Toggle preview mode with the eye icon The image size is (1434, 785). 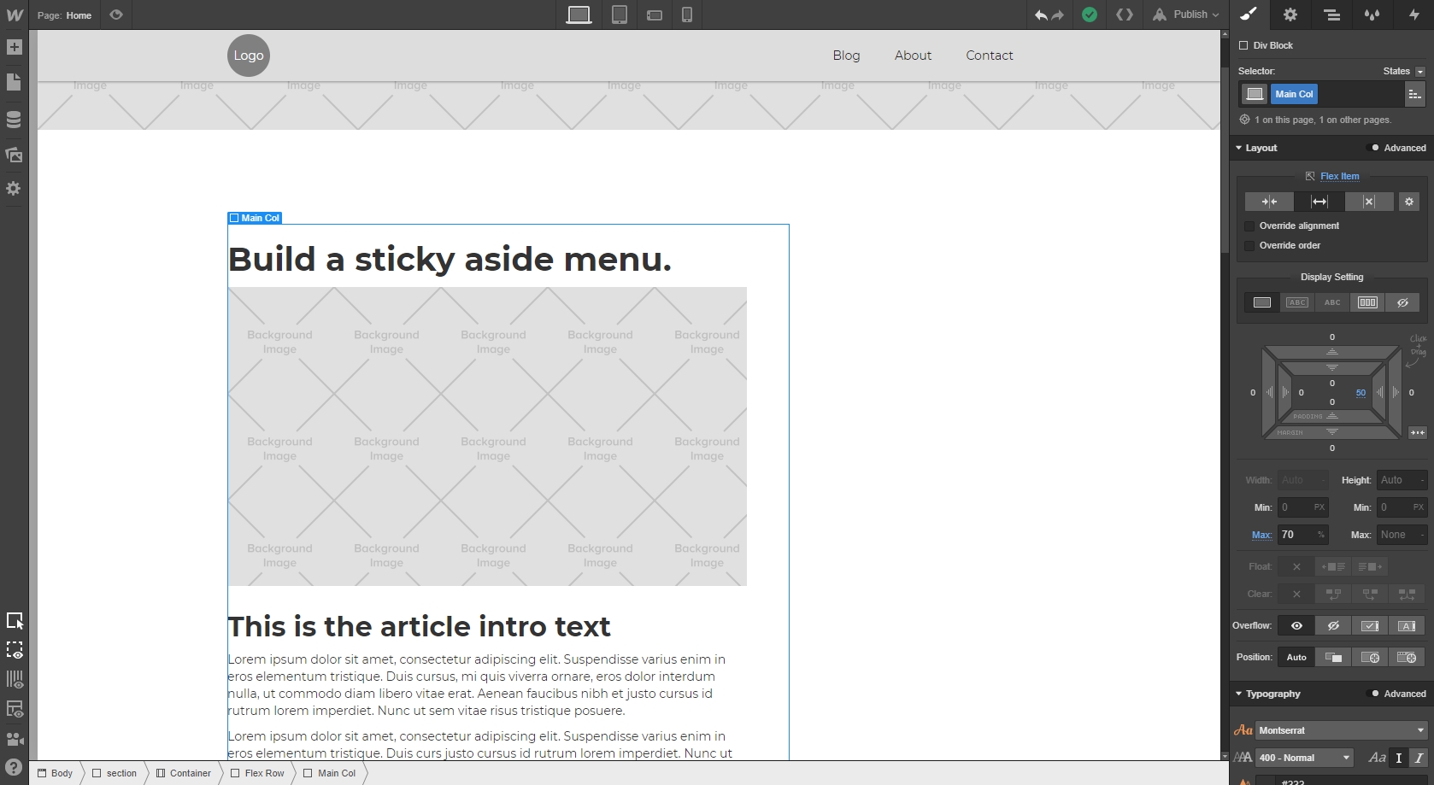coord(116,15)
